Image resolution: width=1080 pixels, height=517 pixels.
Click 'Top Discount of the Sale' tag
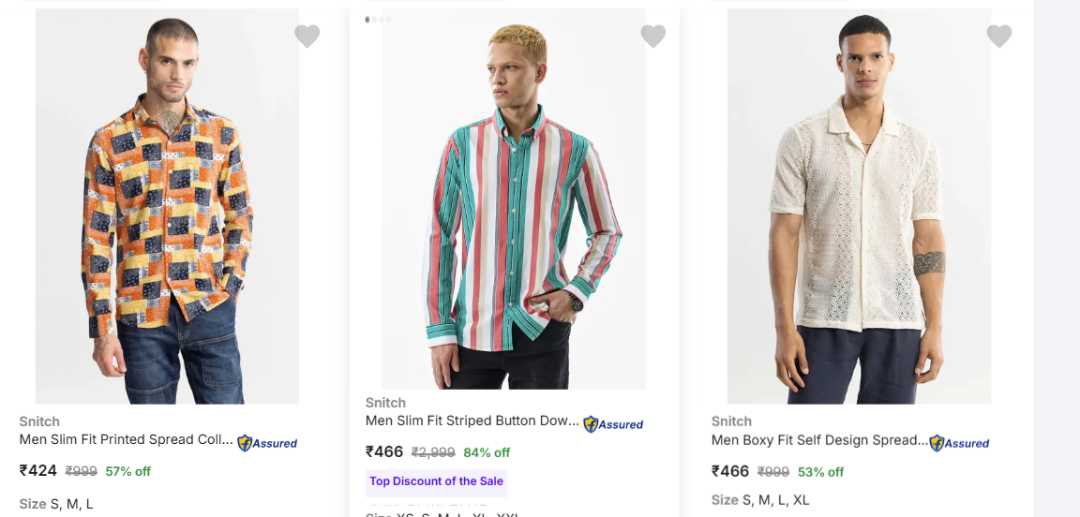tap(436, 481)
